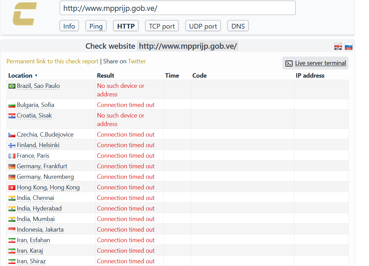
Task: Open the Czechia, C.Budejovice location link
Action: [45, 135]
